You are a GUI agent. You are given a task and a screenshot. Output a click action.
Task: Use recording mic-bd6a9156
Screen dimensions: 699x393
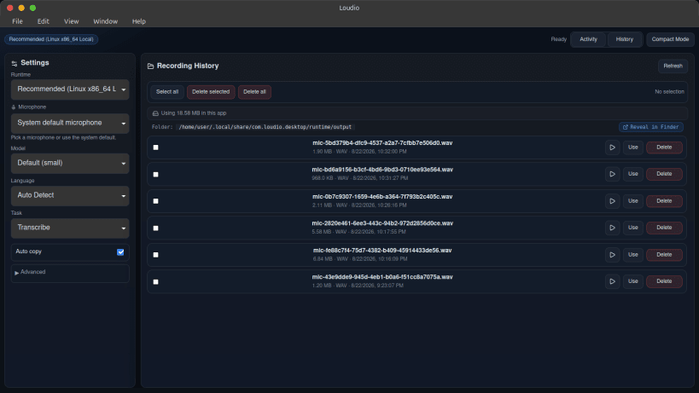pyautogui.click(x=633, y=174)
